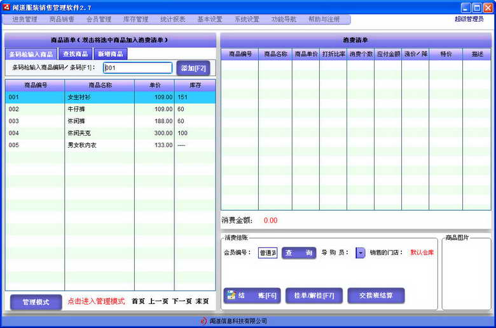This screenshot has width=496, height=328.
Task: Click the app icon in title bar
Action: pyautogui.click(x=6, y=7)
